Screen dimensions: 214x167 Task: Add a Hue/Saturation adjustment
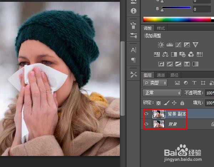157,54
